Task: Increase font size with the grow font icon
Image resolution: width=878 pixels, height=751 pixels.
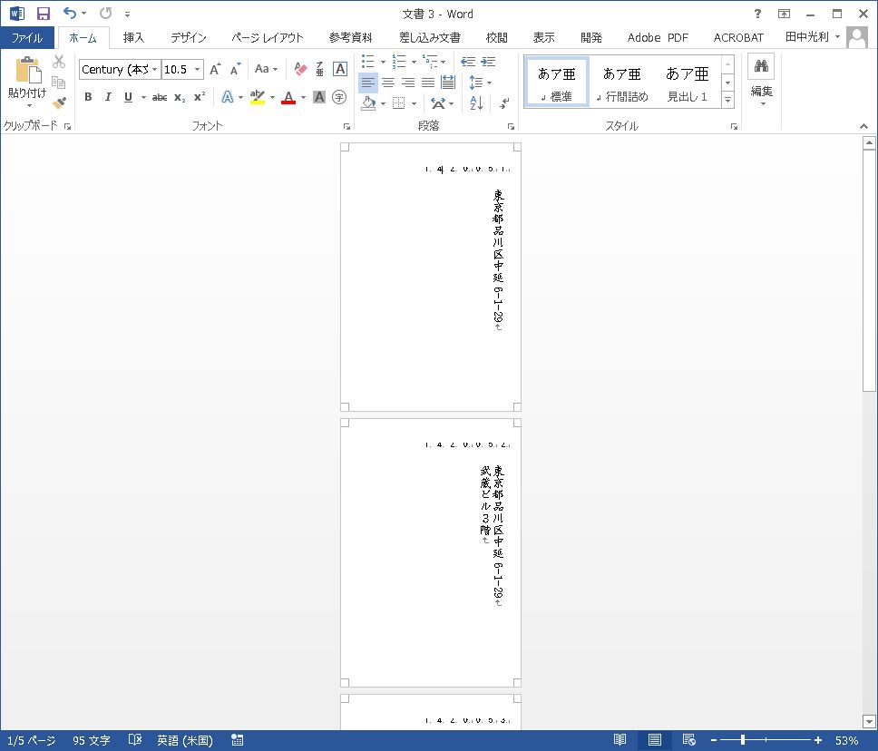Action: tap(215, 69)
